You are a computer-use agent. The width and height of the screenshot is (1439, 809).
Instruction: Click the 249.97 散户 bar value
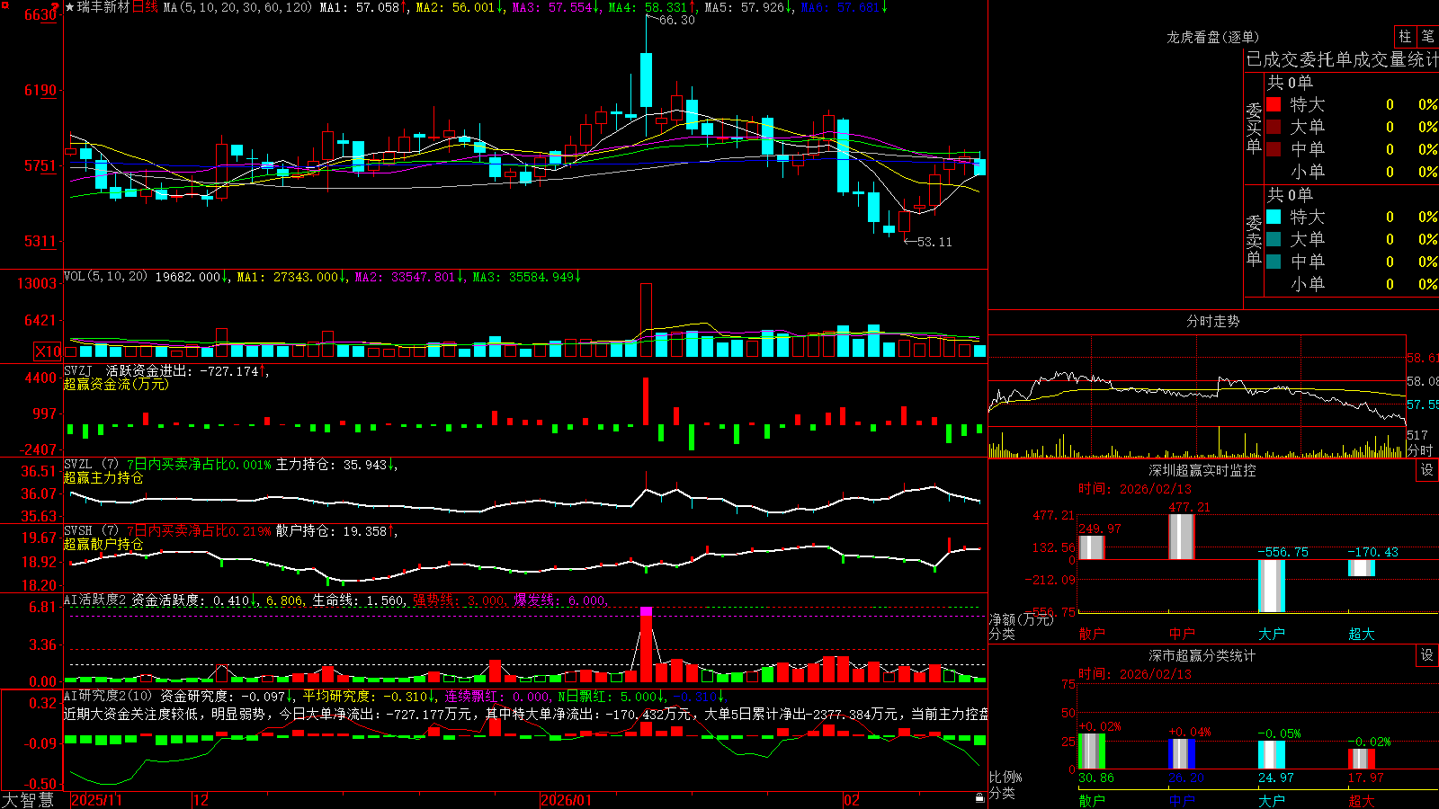(x=1100, y=529)
